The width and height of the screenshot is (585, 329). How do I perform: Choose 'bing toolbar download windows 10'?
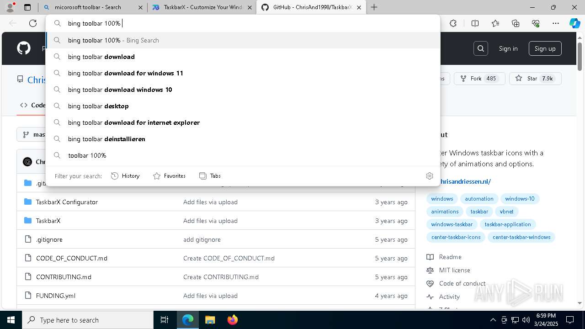[243, 90]
